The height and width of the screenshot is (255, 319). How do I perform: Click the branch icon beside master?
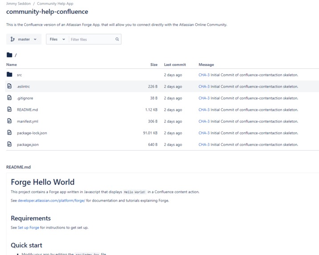12,39
